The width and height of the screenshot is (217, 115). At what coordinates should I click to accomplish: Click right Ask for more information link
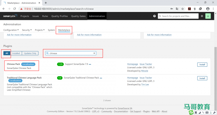click(x=159, y=35)
